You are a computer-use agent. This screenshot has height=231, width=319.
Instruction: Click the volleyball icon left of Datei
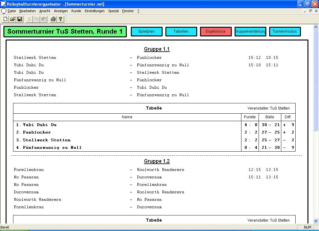coord(4,11)
